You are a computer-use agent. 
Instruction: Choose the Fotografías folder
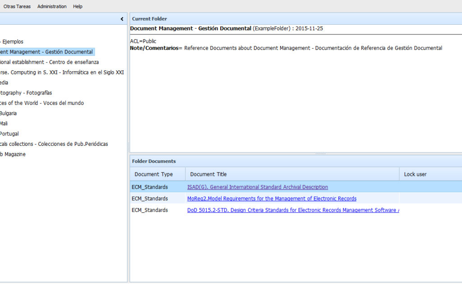click(26, 93)
